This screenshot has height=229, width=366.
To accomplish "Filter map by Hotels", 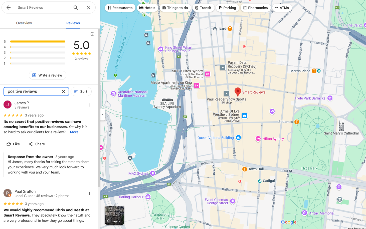I will coord(147,8).
